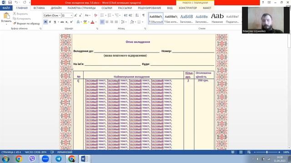The height and width of the screenshot is (163, 291).
Task: Click the Sort icon in paragraph group
Action: [137, 15]
